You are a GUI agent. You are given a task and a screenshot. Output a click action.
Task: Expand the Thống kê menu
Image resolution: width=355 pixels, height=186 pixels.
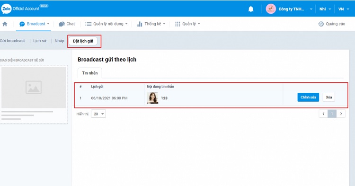point(164,24)
